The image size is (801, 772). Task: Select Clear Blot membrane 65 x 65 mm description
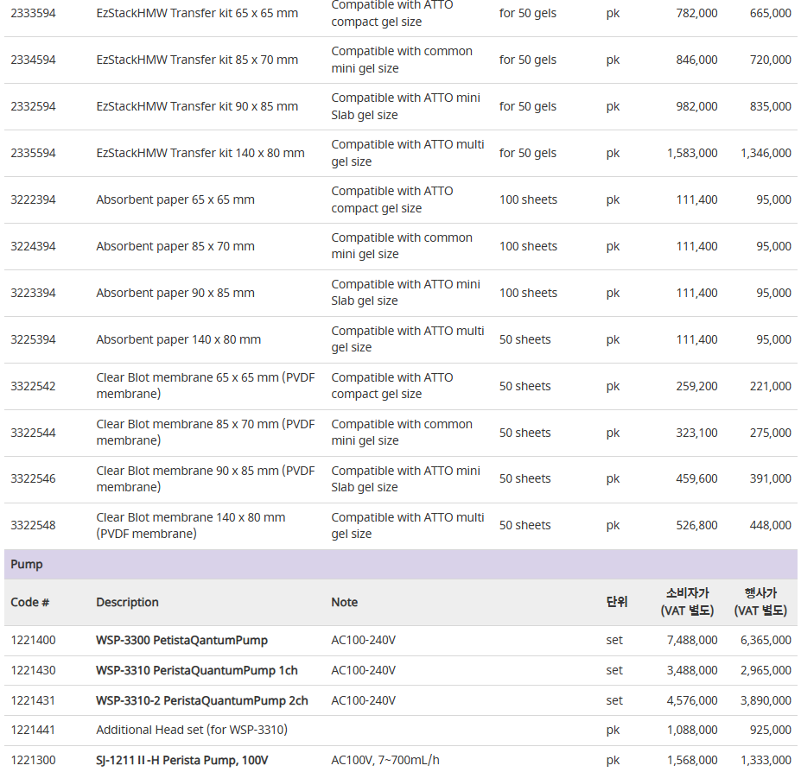coord(206,386)
